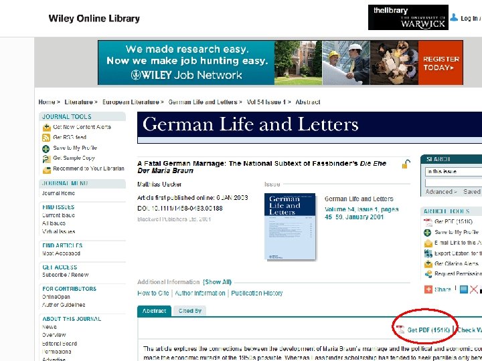Open Virtual Issues link
482x361 pixels.
(x=59, y=231)
